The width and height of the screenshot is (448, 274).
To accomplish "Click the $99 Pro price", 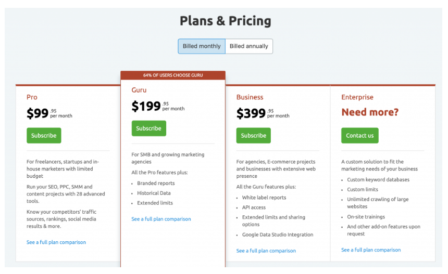I will (x=38, y=113).
